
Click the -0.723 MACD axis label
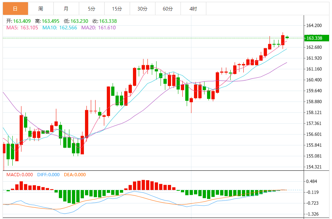[x=312, y=203]
